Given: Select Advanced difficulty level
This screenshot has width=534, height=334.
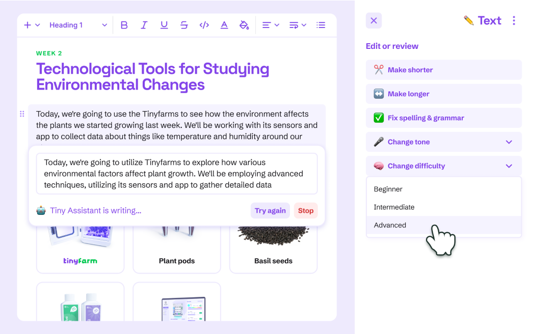Looking at the screenshot, I should [390, 225].
